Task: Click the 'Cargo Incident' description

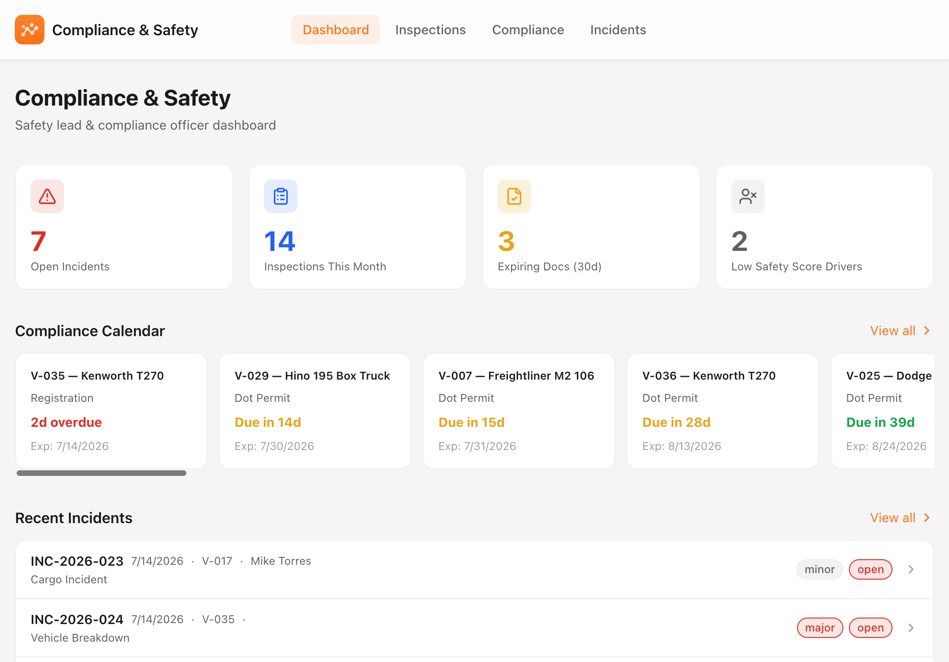Action: 69,580
